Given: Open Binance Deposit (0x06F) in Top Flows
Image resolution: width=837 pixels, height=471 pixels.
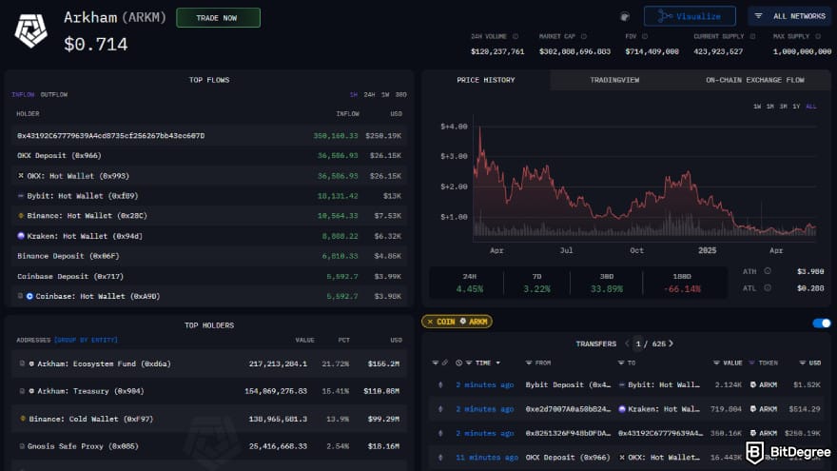Looking at the screenshot, I should [x=68, y=256].
